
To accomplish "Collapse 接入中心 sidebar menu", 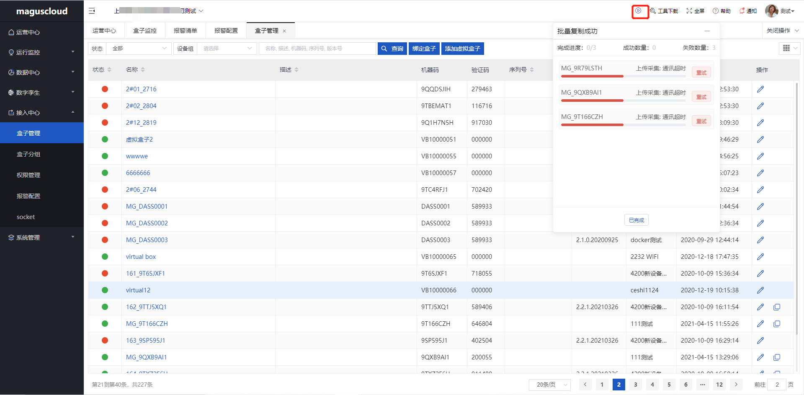I will pyautogui.click(x=42, y=113).
